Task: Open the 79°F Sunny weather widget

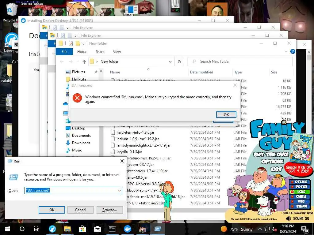Action: (x=237, y=229)
